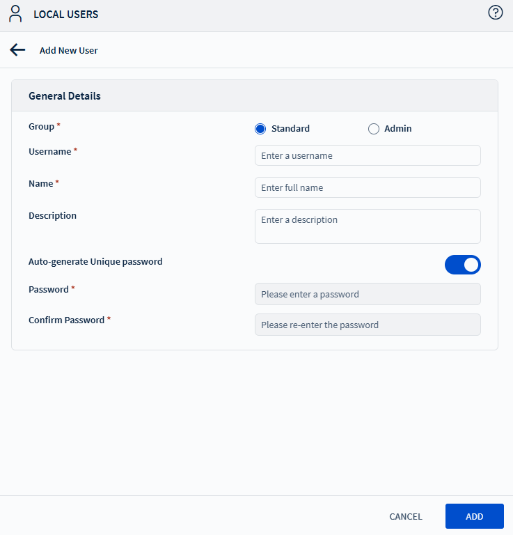This screenshot has width=513, height=535.
Task: Select the 'Please re-enter the password' field
Action: click(368, 325)
